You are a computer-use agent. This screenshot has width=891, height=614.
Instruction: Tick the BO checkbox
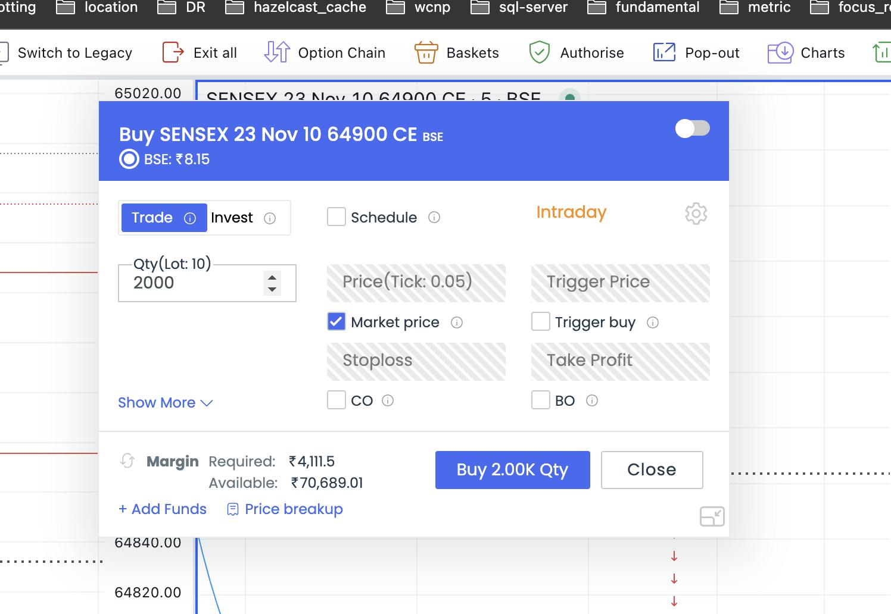coord(541,400)
